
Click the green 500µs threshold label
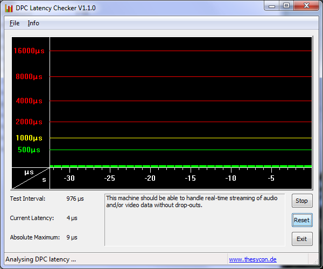click(x=29, y=150)
